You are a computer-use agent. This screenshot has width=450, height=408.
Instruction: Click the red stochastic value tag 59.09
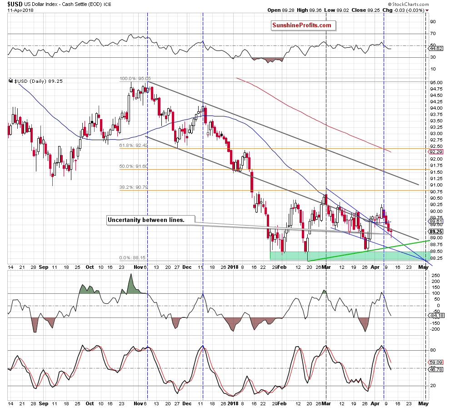coord(436,363)
